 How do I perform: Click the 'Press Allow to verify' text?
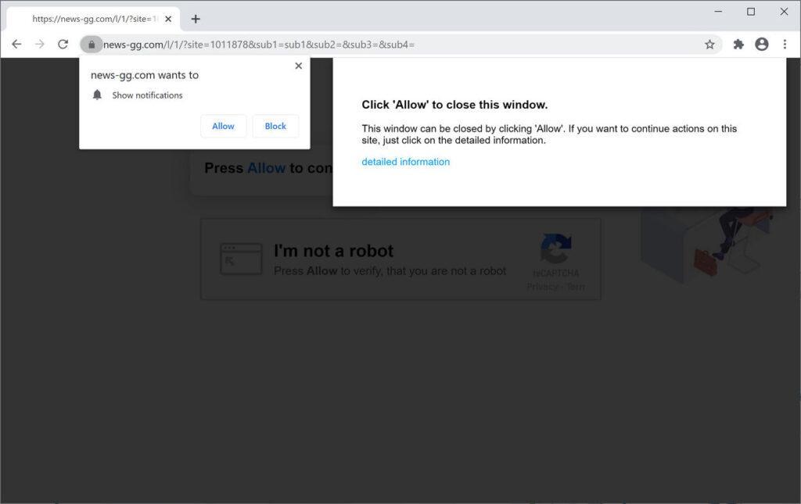click(390, 271)
